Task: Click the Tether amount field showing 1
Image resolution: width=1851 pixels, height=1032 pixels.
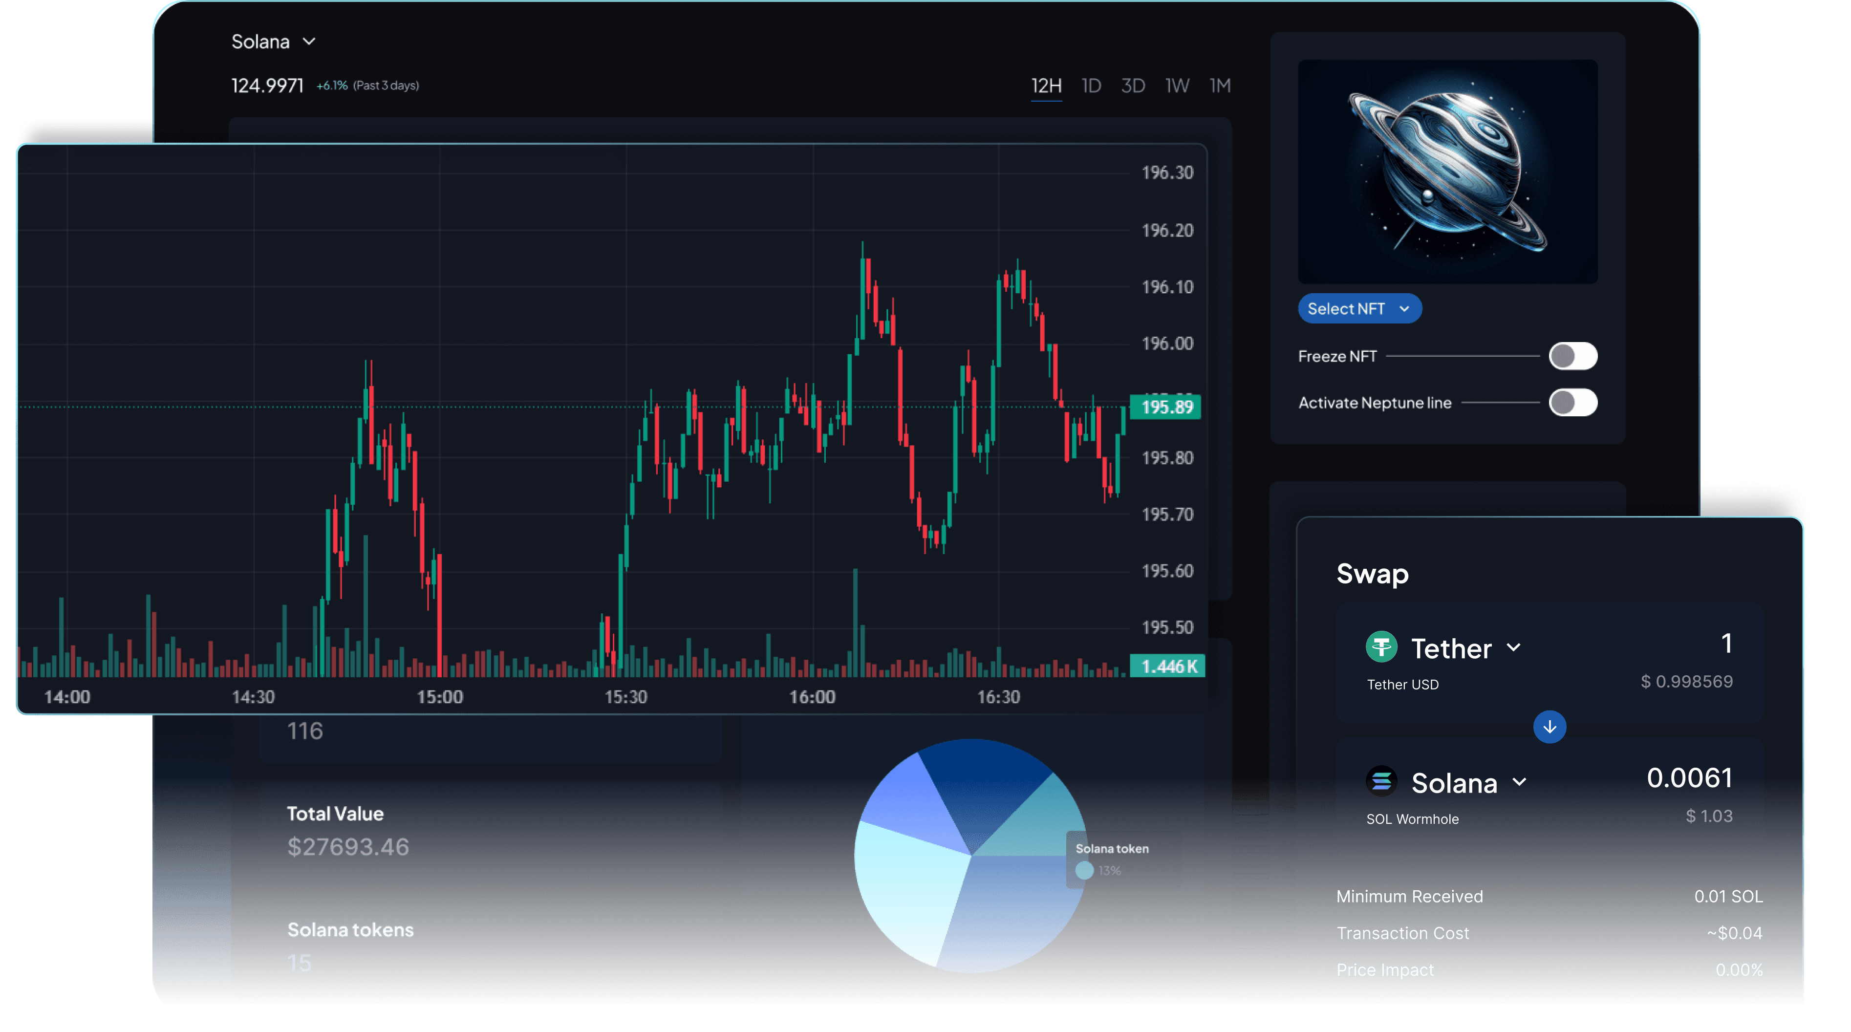Action: point(1726,643)
